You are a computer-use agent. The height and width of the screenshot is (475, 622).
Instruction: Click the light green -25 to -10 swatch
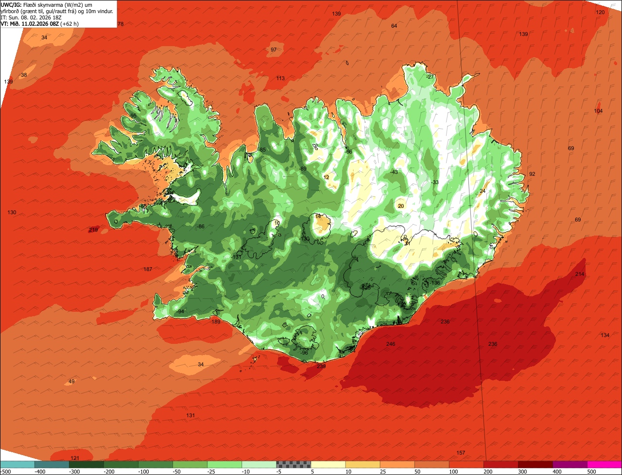225,464
